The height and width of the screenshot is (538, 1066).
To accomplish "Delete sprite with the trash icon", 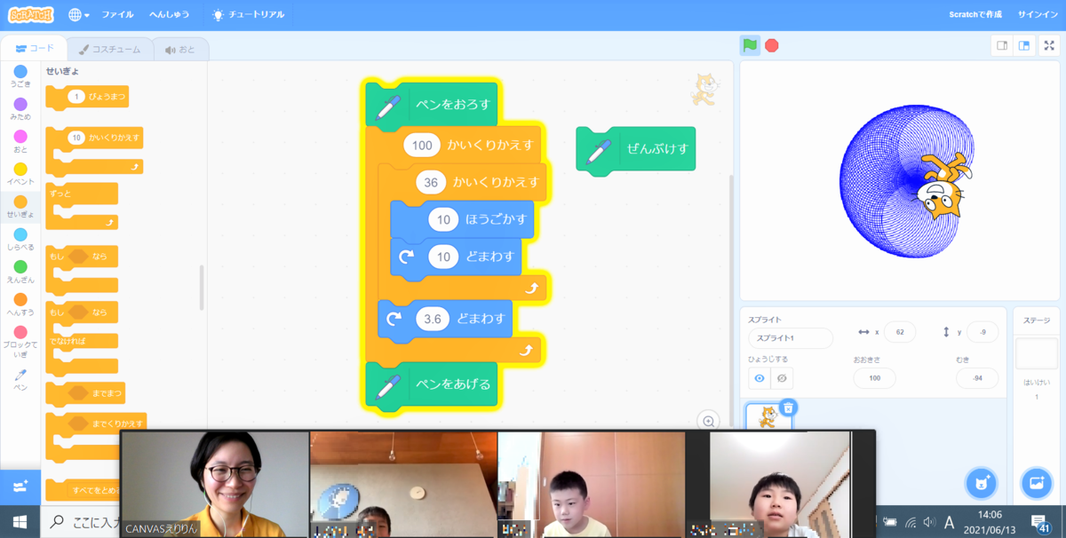I will click(x=788, y=407).
